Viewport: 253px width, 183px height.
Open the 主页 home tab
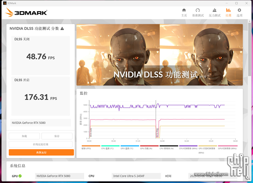pyautogui.click(x=184, y=13)
